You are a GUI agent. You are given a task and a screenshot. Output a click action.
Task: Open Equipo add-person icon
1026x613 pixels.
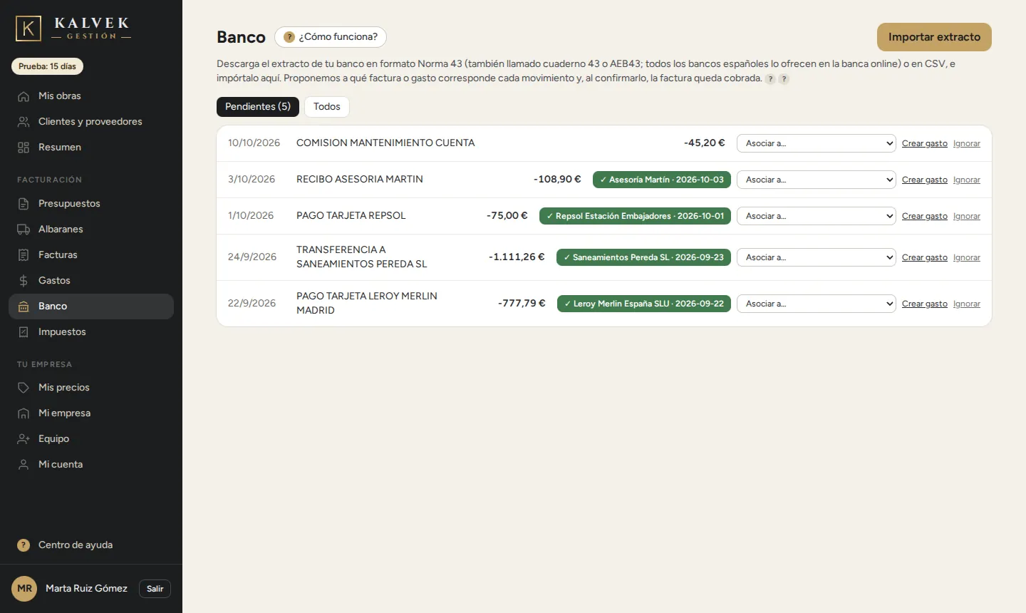point(24,439)
